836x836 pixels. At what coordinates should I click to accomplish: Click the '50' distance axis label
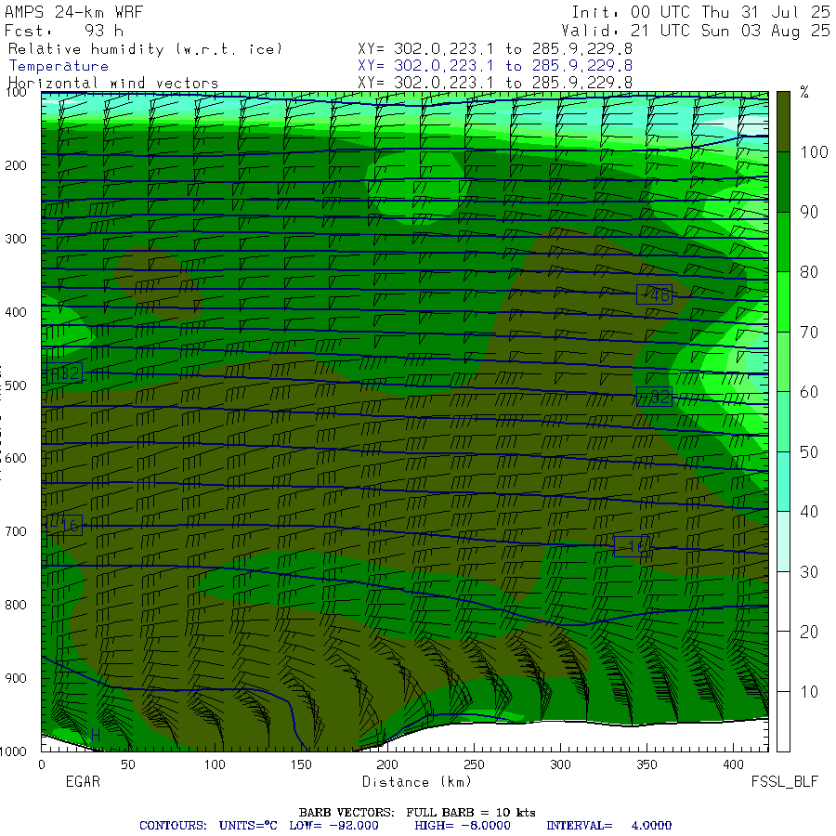click(x=128, y=764)
